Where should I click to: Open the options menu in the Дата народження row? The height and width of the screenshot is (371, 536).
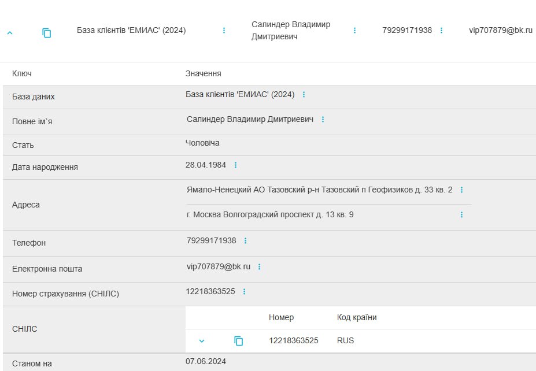click(x=235, y=165)
